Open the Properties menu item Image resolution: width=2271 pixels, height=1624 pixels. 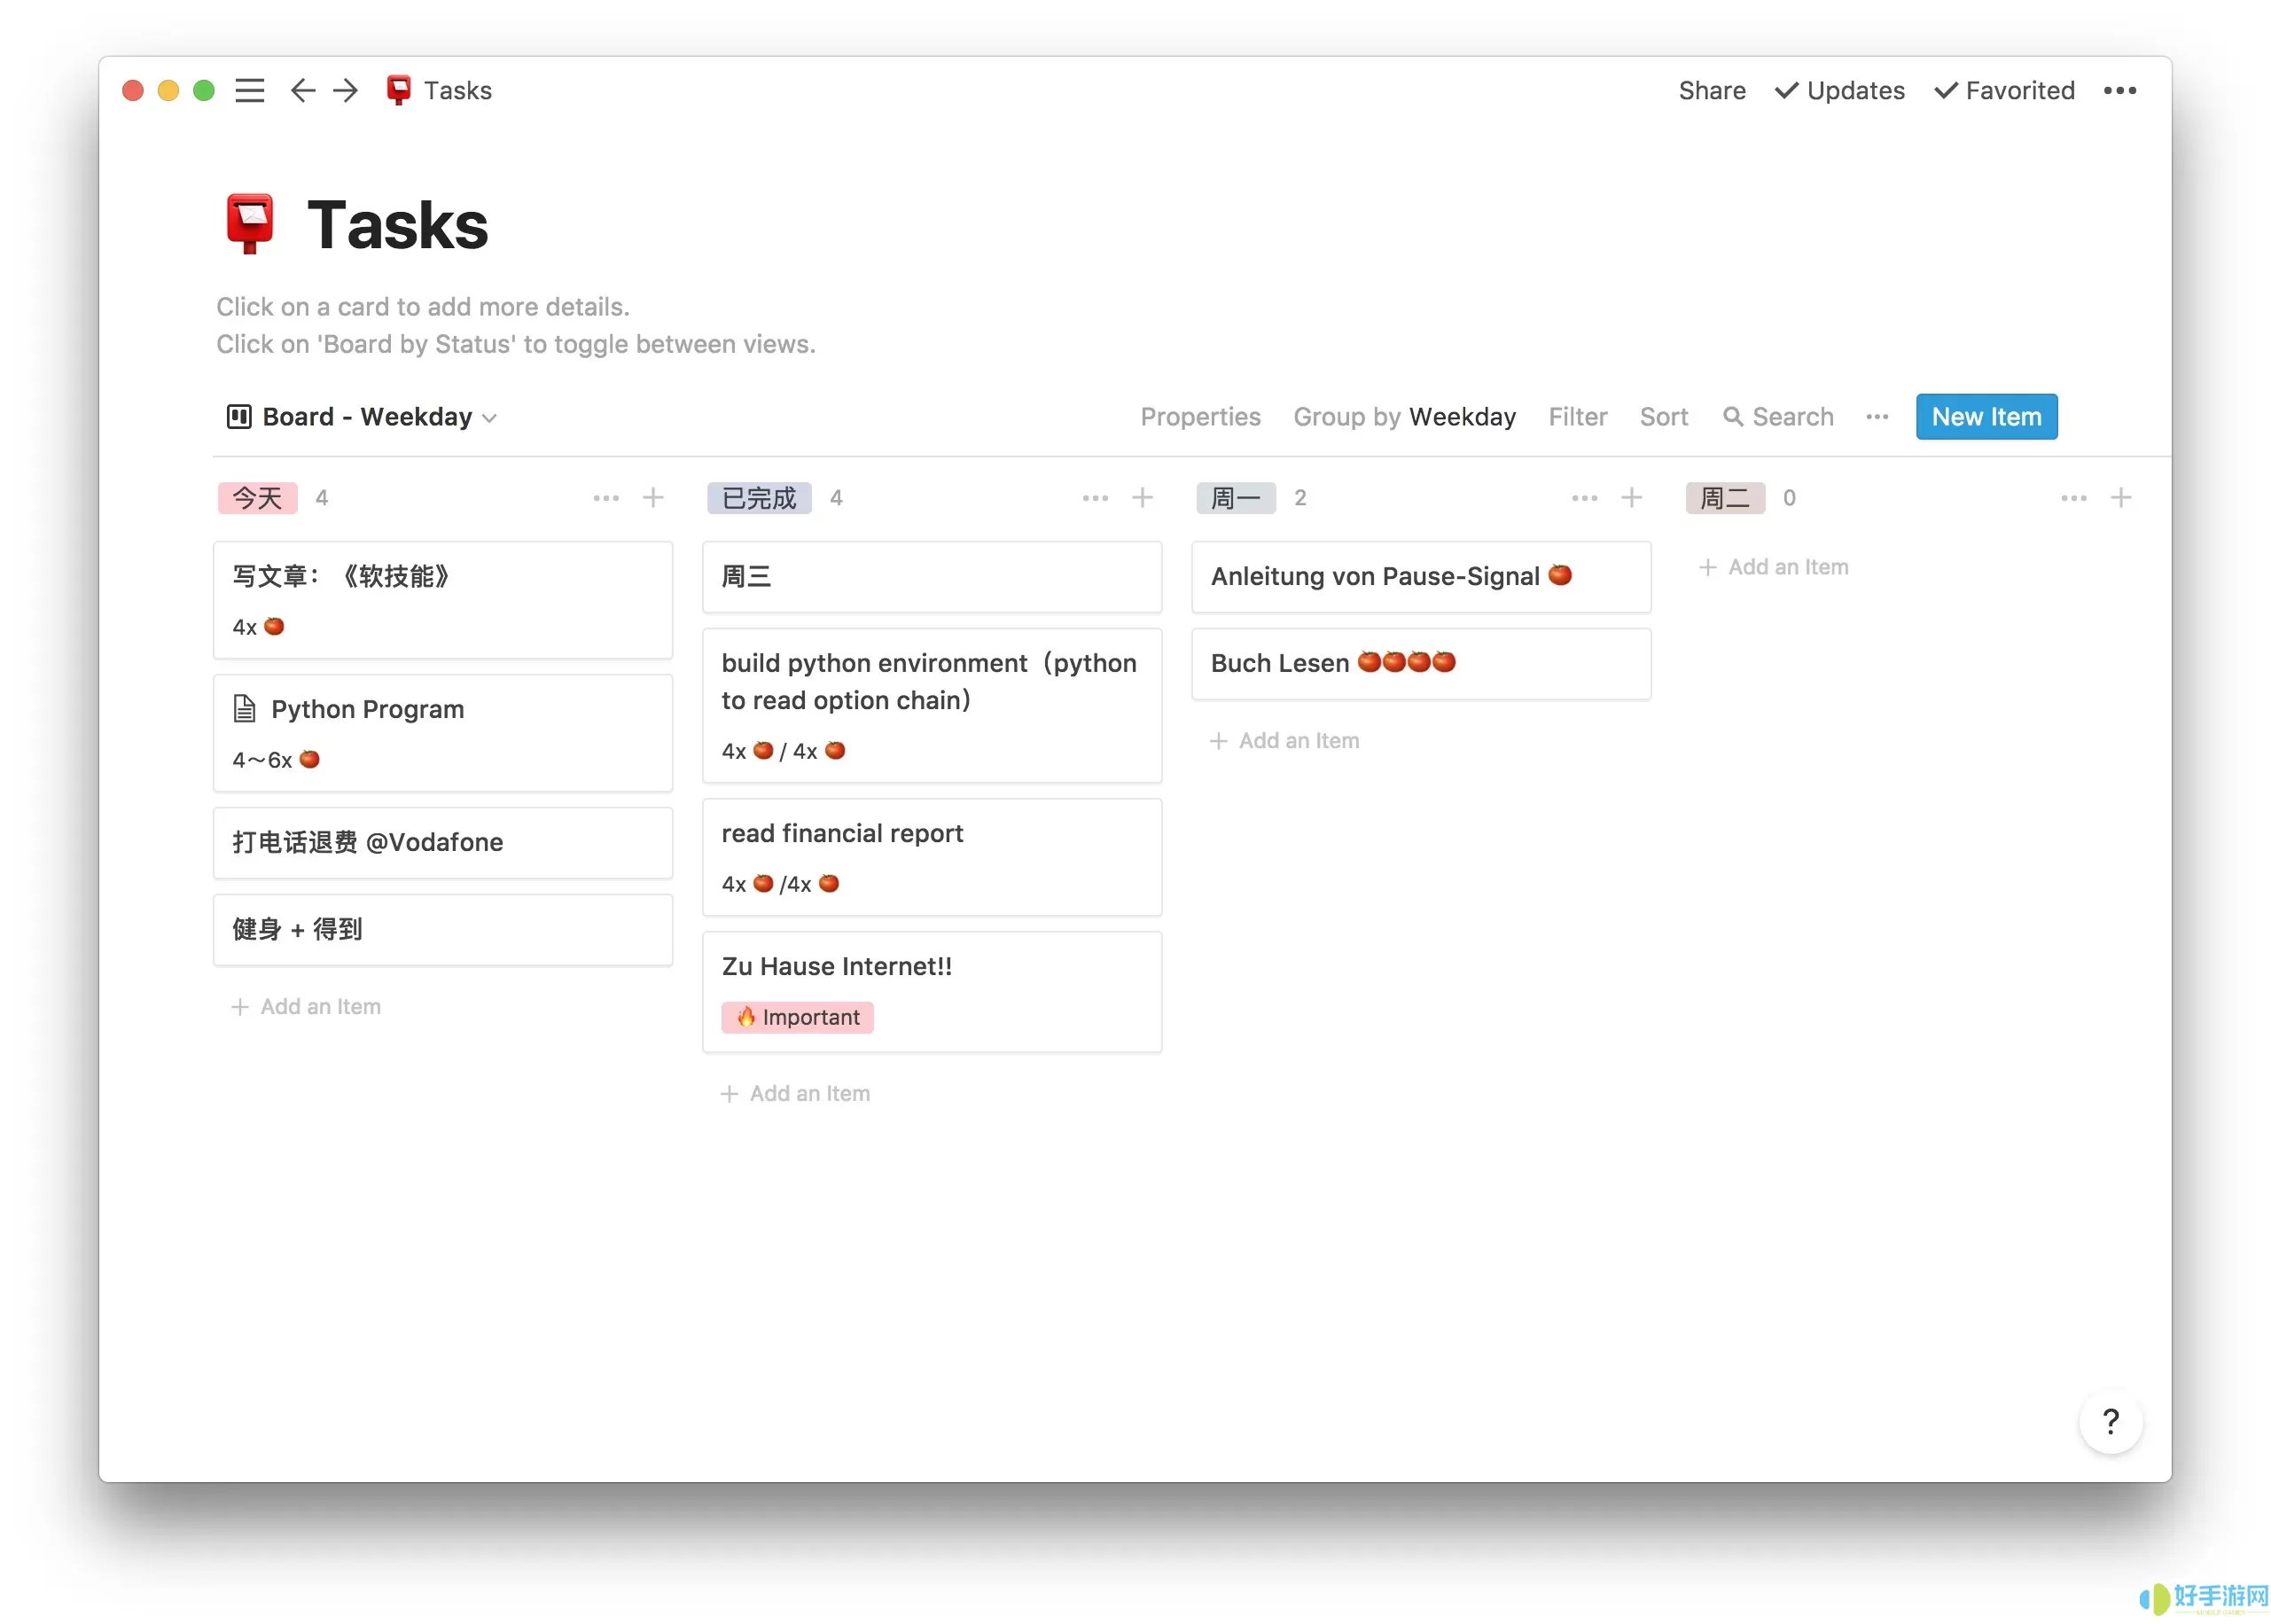coord(1198,417)
